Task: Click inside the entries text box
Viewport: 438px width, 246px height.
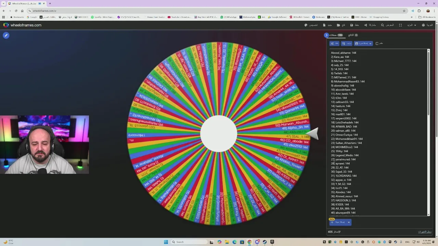Action: (378, 133)
